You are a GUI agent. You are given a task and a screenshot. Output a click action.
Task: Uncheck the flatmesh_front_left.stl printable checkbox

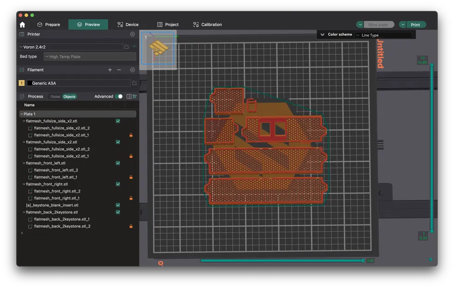tap(118, 163)
